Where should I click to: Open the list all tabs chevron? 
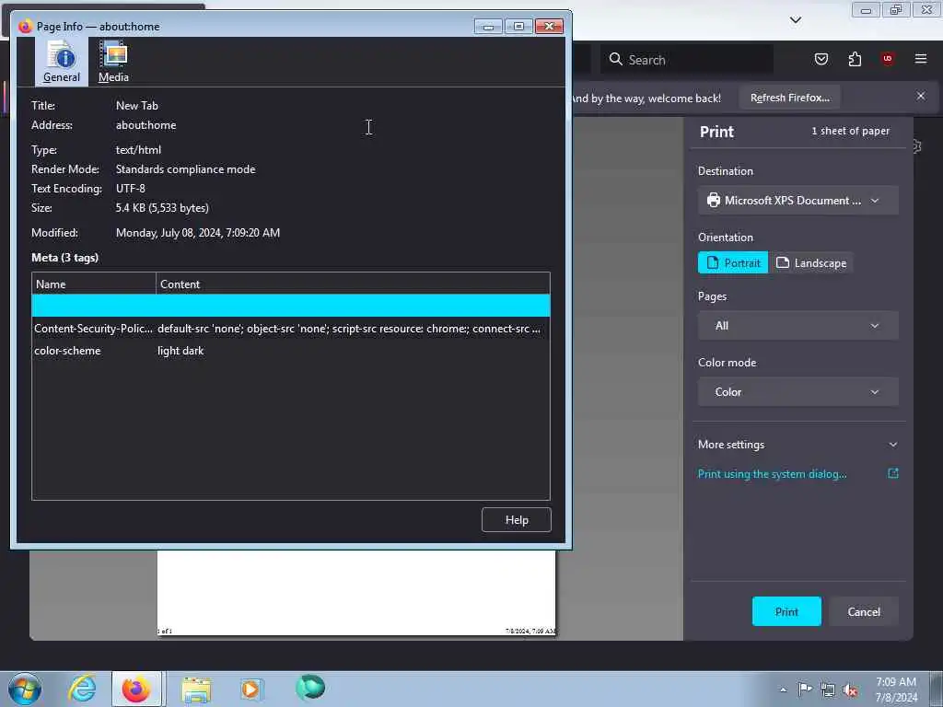click(795, 20)
